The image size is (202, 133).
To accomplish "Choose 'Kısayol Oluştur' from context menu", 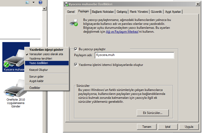I will click(x=47, y=70).
